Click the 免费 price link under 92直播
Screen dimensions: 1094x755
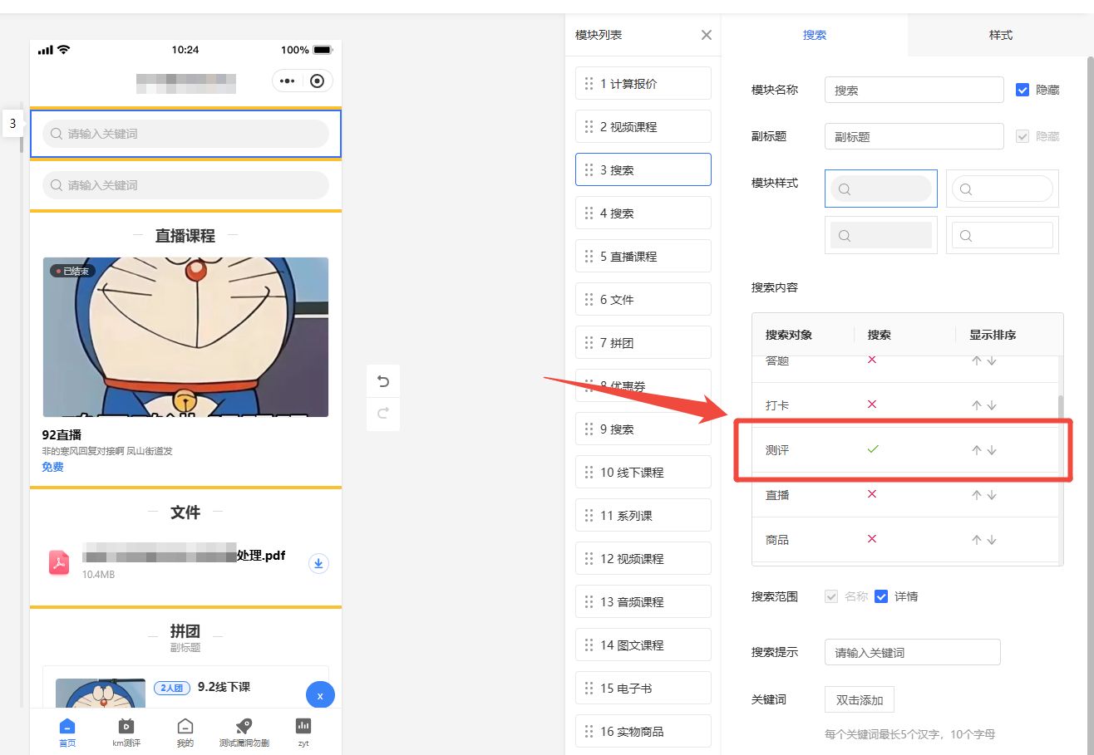click(52, 467)
